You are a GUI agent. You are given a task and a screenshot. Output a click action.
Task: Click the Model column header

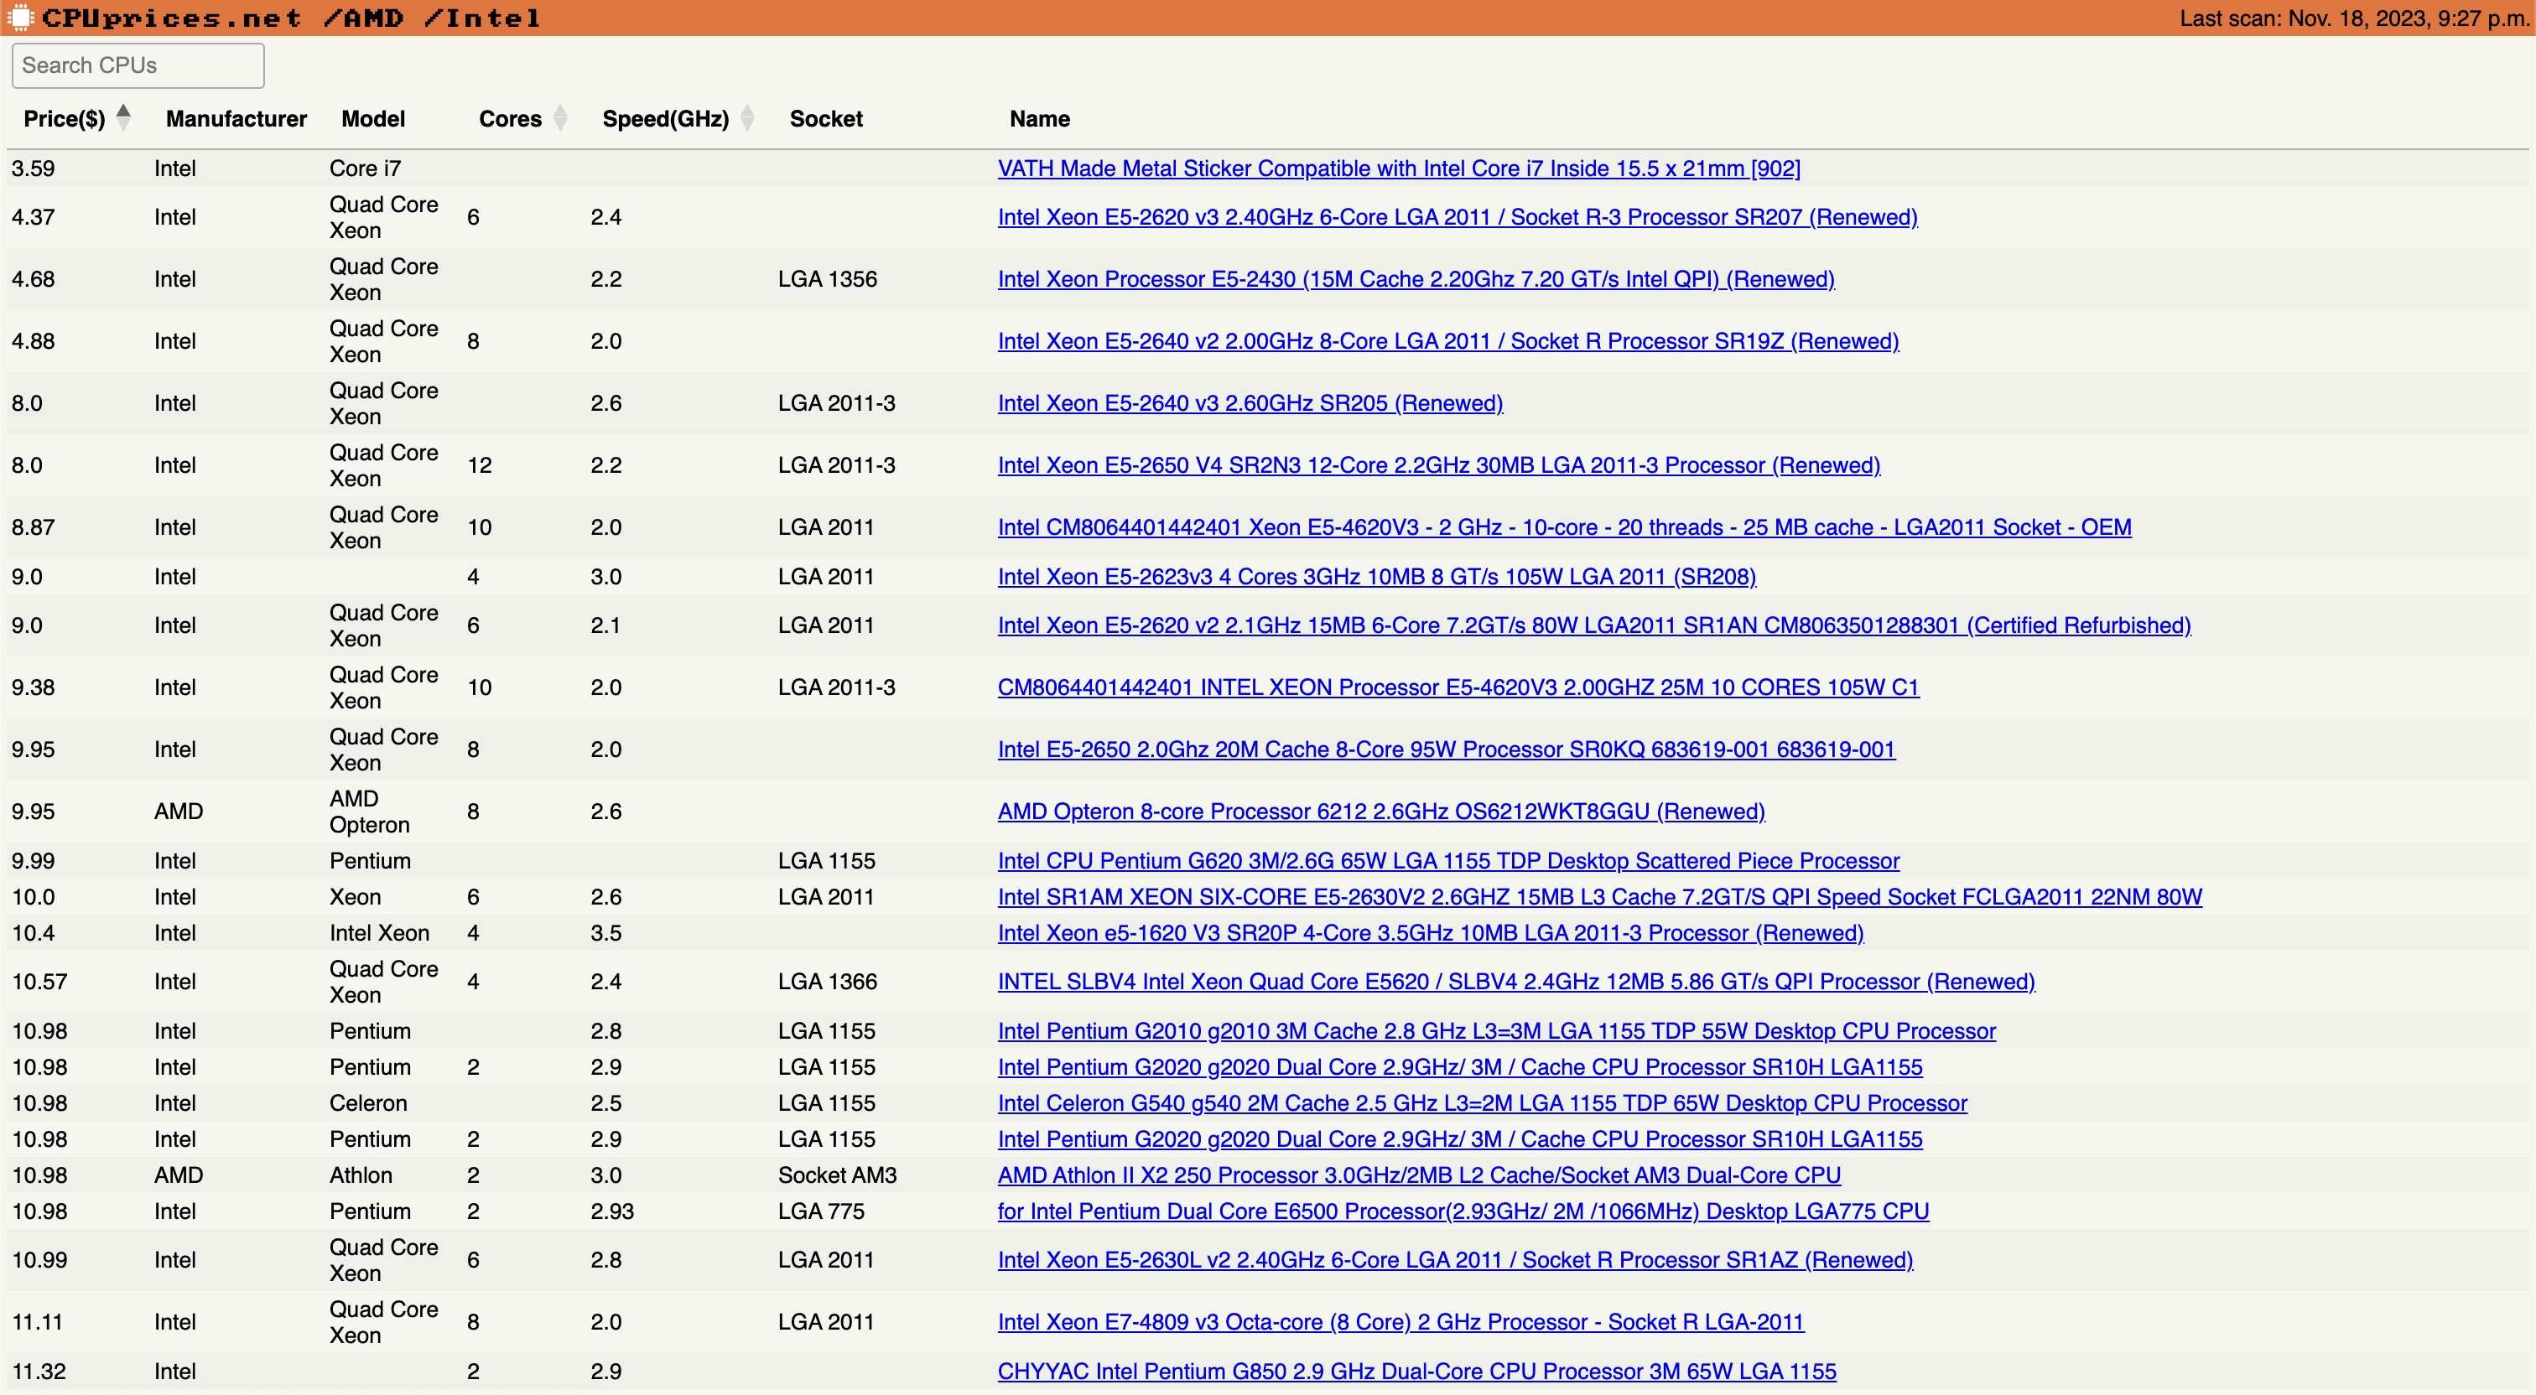[x=373, y=119]
